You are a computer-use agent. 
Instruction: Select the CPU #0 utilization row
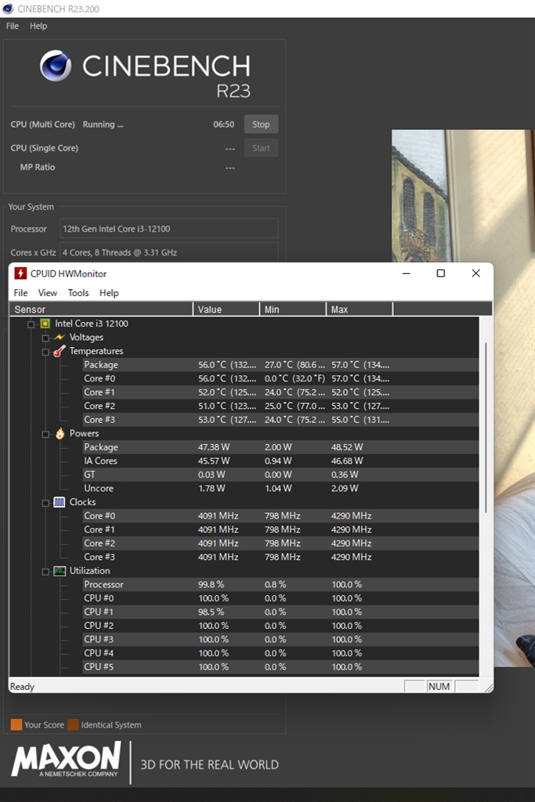[x=280, y=598]
